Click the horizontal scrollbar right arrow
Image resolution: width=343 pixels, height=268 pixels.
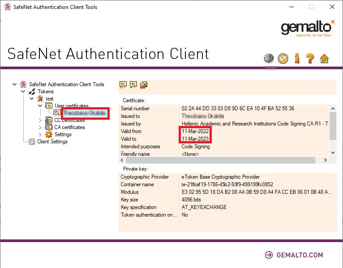[x=325, y=160]
